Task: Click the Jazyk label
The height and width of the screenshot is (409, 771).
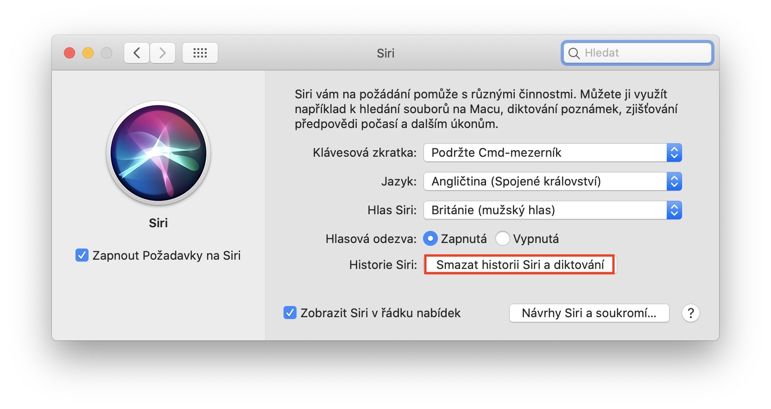Action: (x=399, y=181)
